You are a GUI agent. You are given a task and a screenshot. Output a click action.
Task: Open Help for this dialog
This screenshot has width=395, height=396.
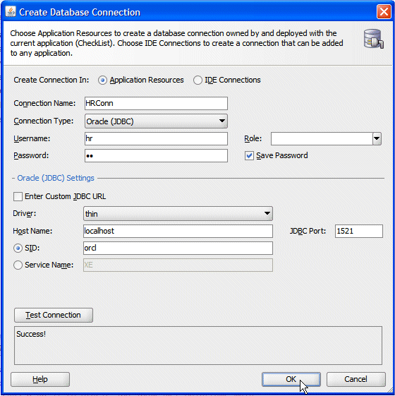[x=40, y=379]
